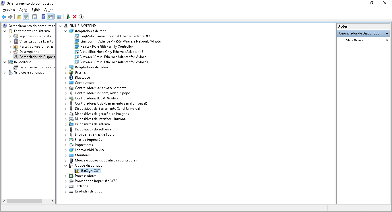Select VMware Virtual Ethernet Adapter for VMnet1

[x=114, y=57]
